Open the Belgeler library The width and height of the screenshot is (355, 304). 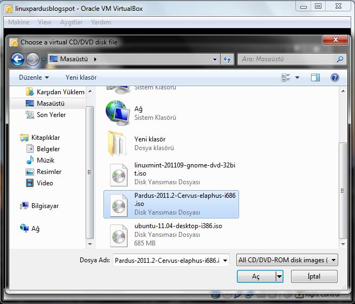point(43,149)
